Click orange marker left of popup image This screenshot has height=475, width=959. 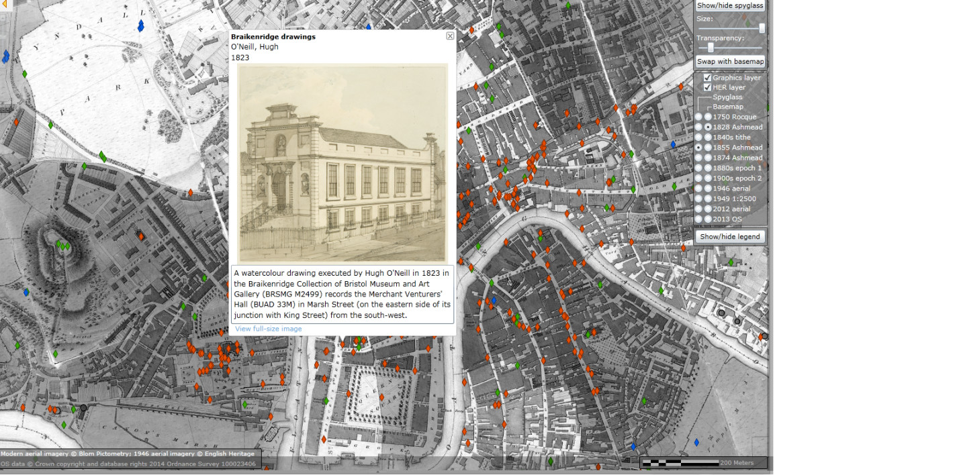coord(190,193)
